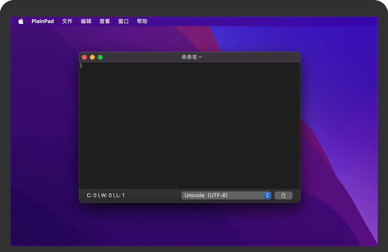Open the 查看 menu
The height and width of the screenshot is (252, 388).
pyautogui.click(x=105, y=21)
